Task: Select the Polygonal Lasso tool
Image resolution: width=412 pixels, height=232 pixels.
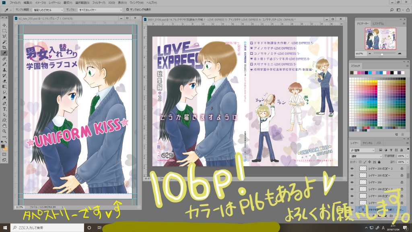Action: pos(4,36)
